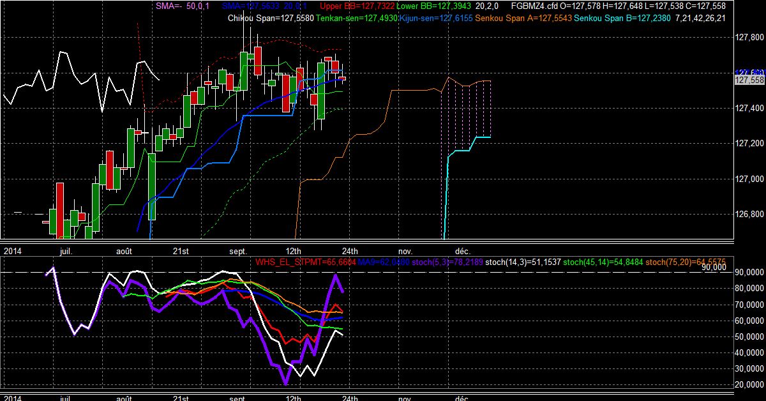Click the 90,000 threshold line label

pos(713,268)
